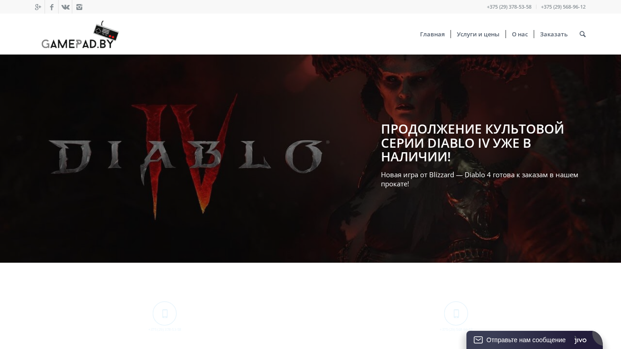Open the Facebook social icon
Viewport: 621px width, 349px height.
click(x=52, y=7)
